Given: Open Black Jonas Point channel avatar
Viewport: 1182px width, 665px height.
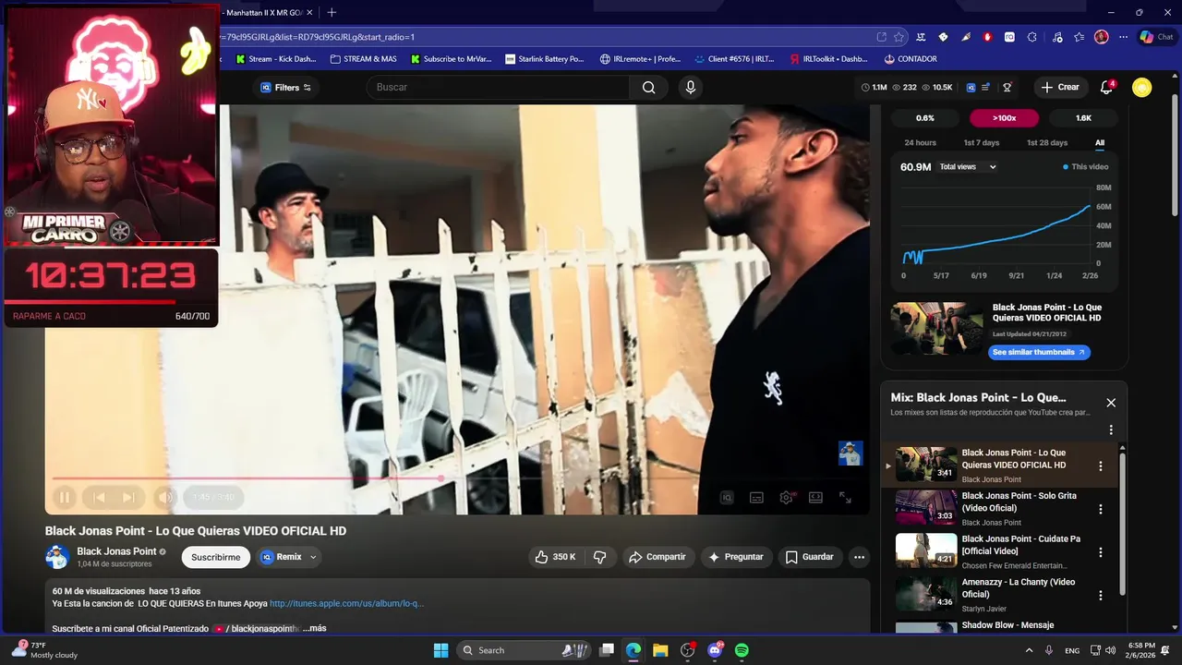Looking at the screenshot, I should (57, 557).
